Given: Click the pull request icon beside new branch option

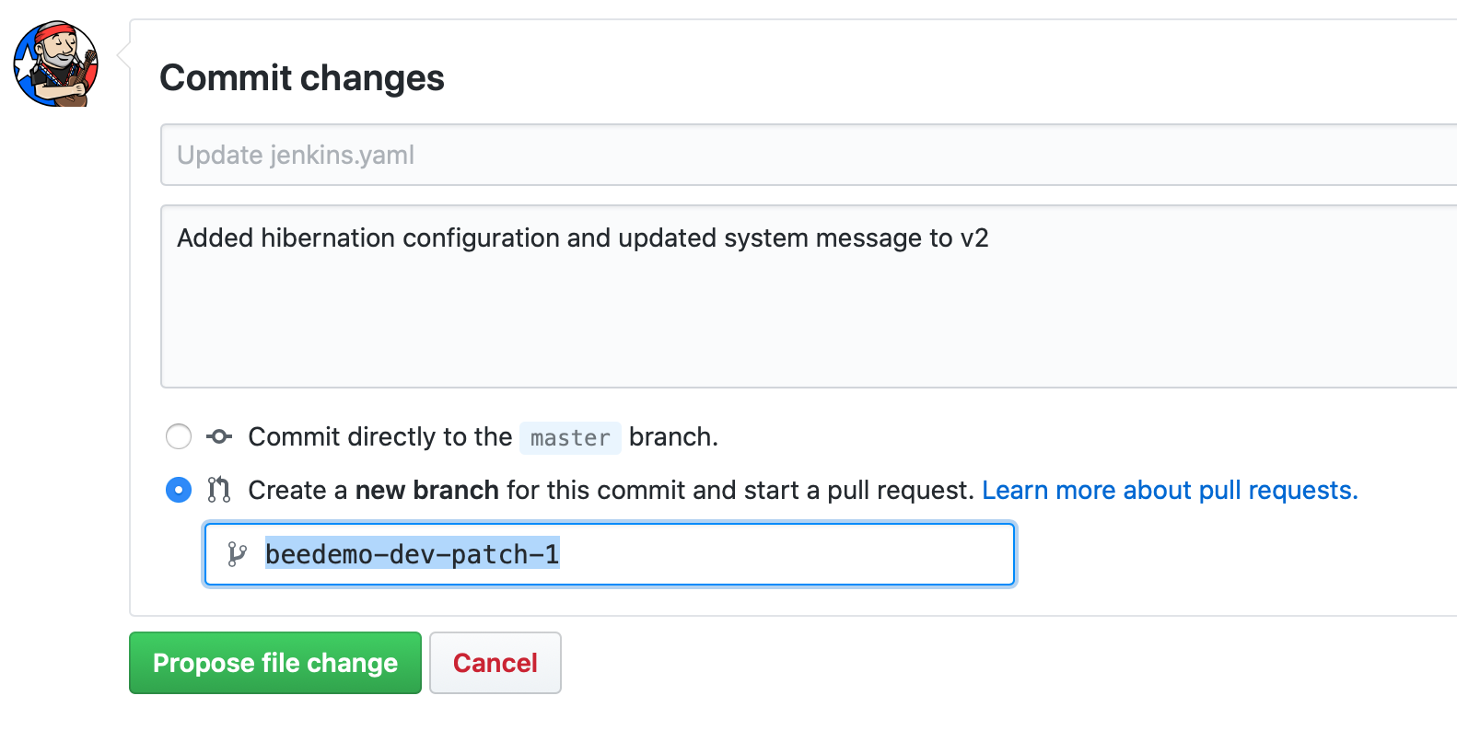Looking at the screenshot, I should point(219,490).
